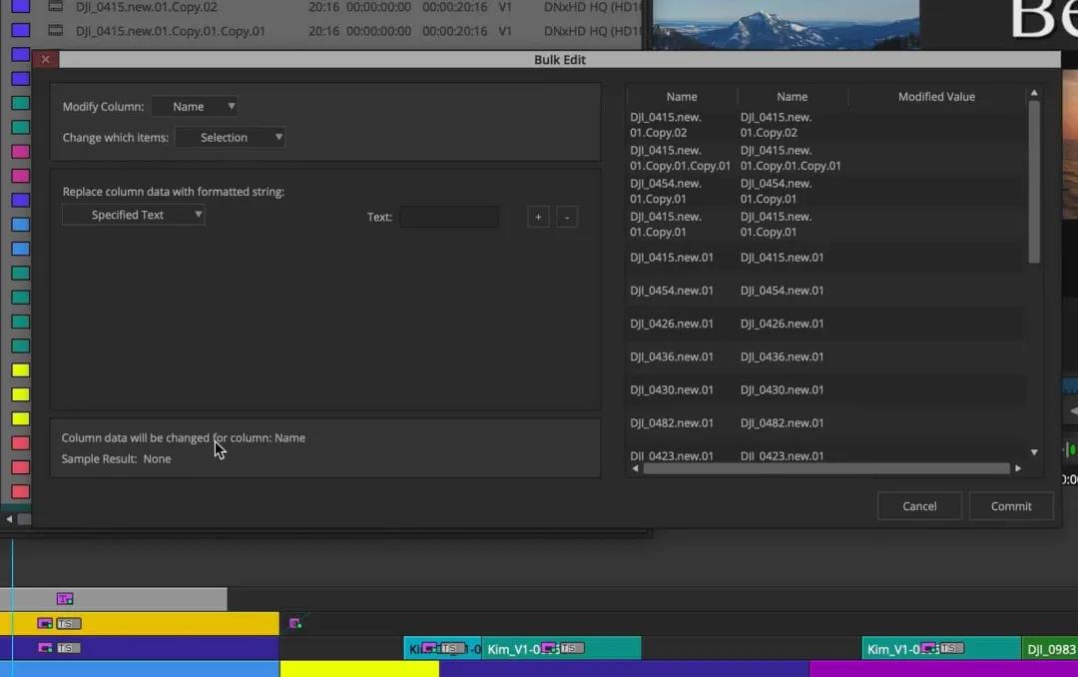
Task: Click right arrow of preview horizontal scrollbar
Action: (1018, 468)
